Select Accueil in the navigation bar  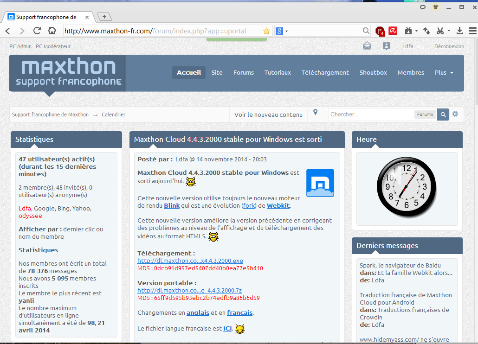pyautogui.click(x=189, y=72)
